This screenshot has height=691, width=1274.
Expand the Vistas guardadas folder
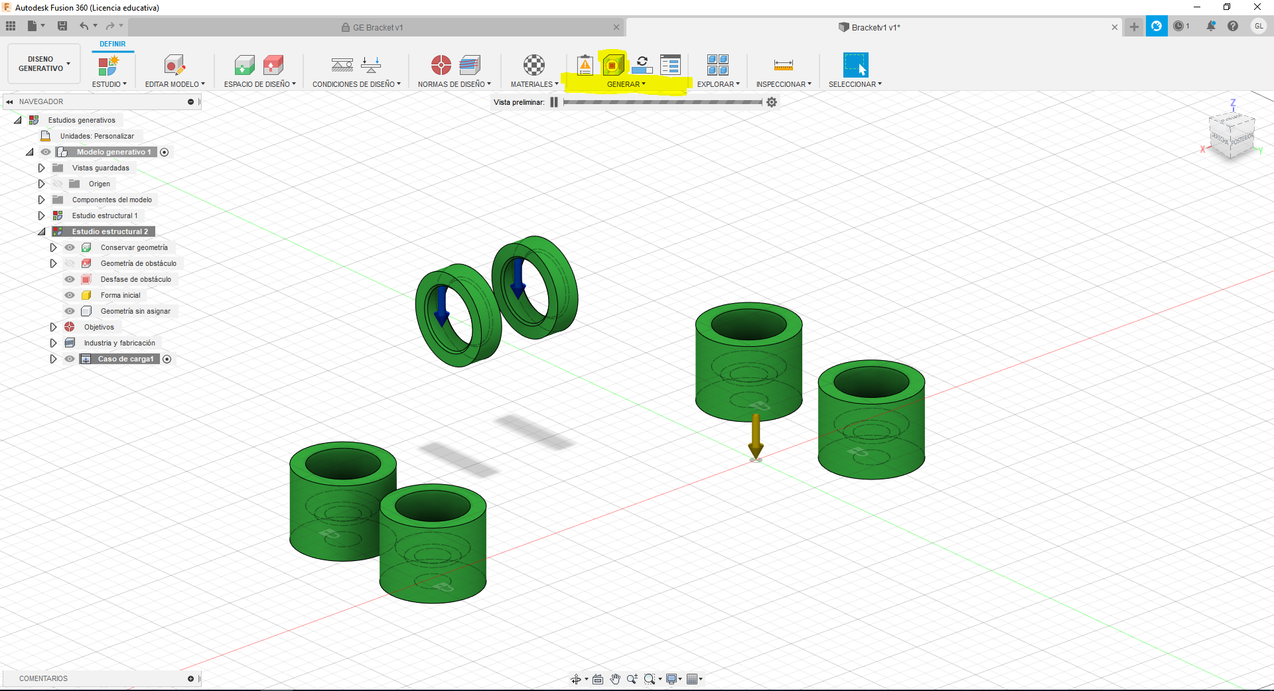click(x=41, y=168)
